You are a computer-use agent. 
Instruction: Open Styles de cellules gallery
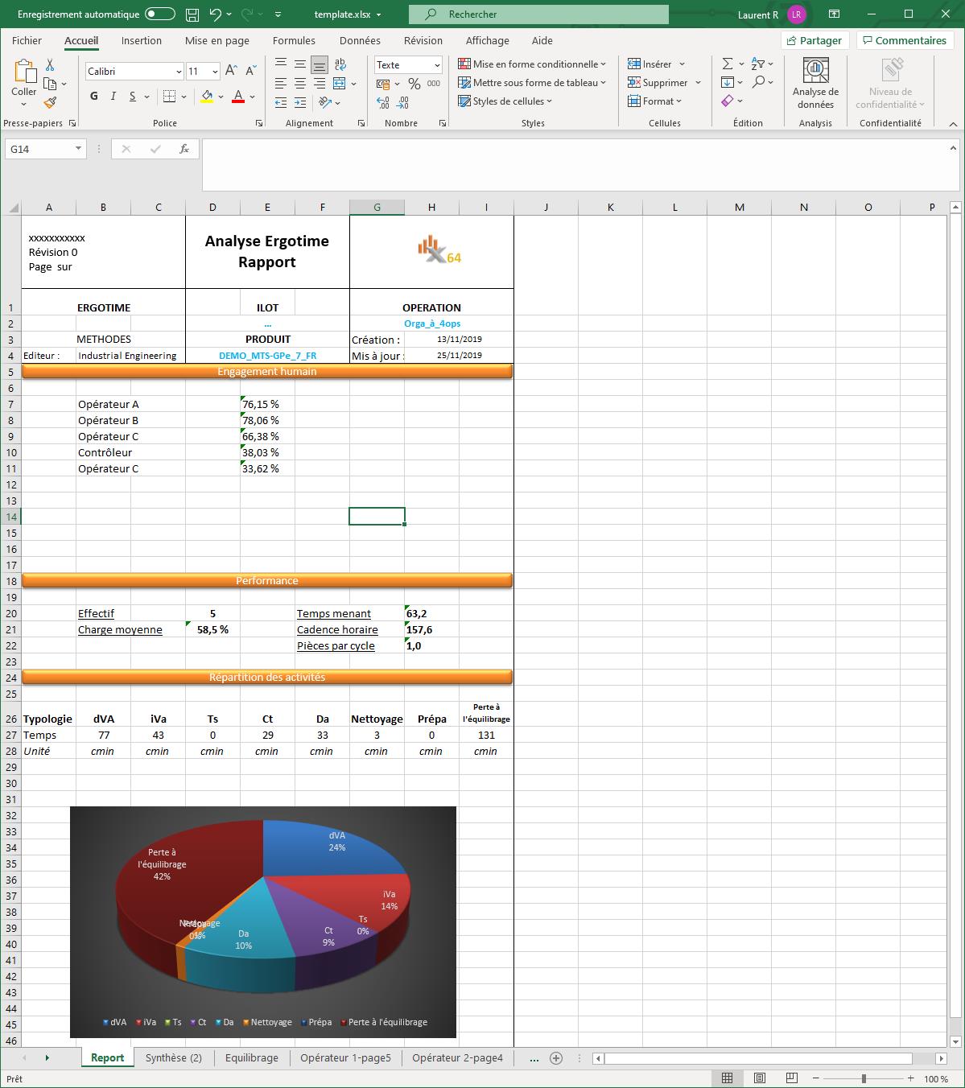pos(505,101)
